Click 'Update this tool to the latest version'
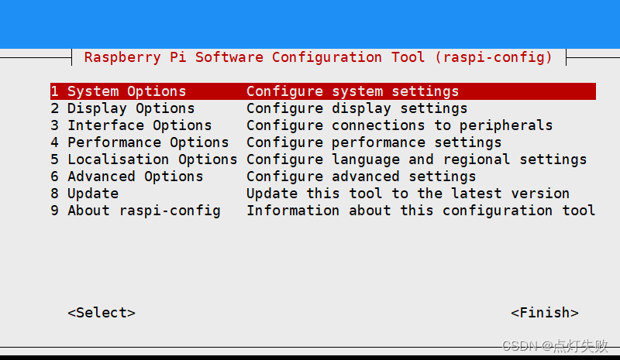Viewport: 620px width, 360px height. pyautogui.click(x=408, y=194)
